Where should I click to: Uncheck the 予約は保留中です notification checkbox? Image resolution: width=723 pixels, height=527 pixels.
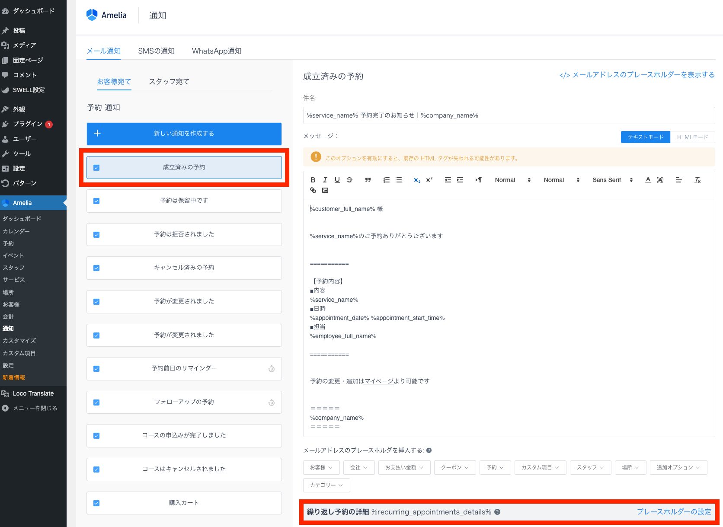[96, 201]
